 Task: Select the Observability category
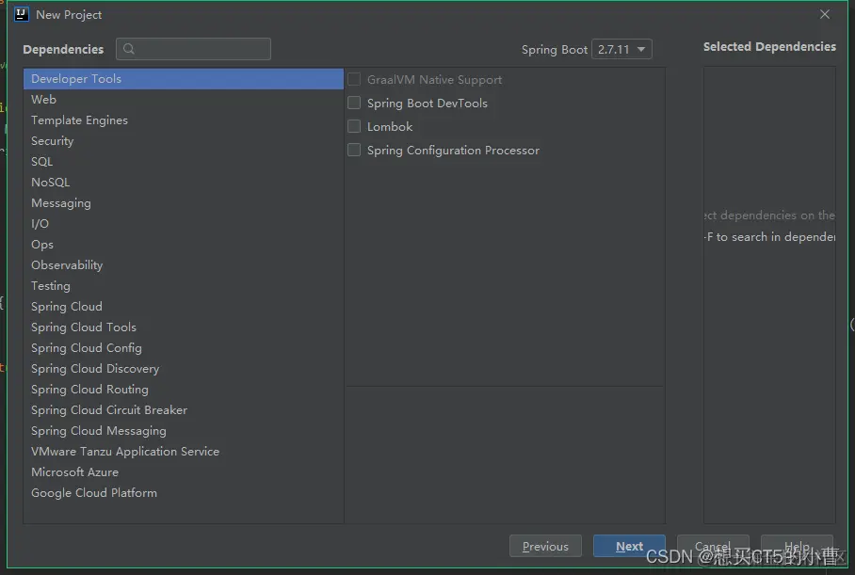click(x=184, y=265)
